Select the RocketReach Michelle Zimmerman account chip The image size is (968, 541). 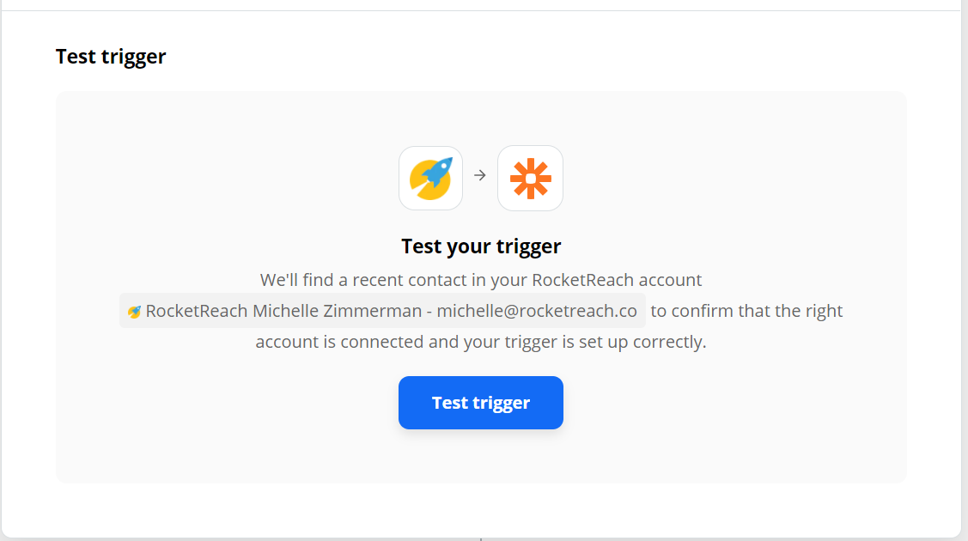tap(382, 311)
